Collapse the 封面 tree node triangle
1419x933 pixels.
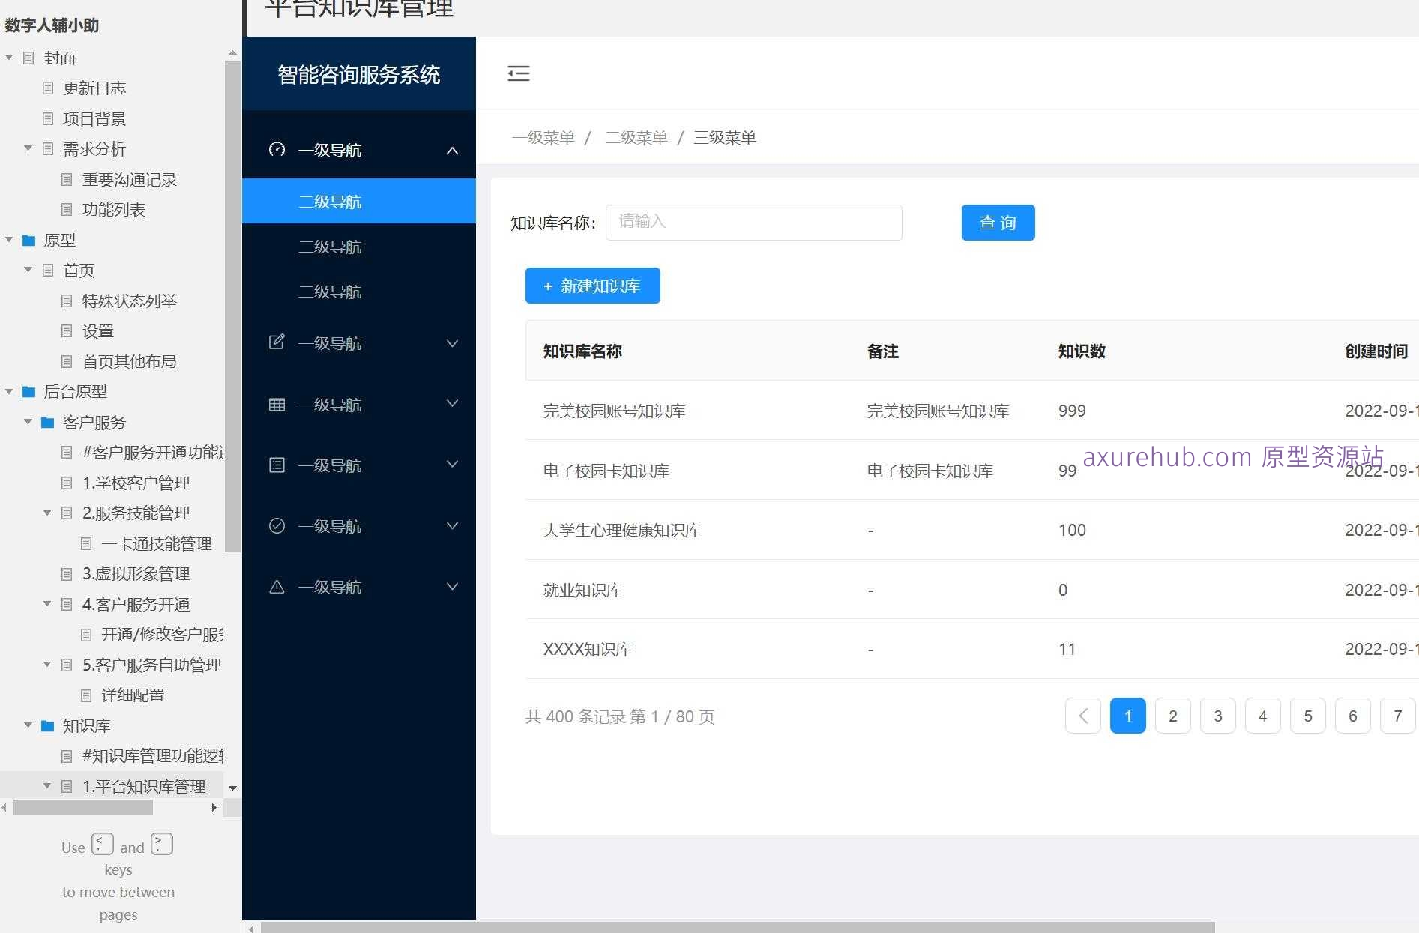pyautogui.click(x=9, y=58)
